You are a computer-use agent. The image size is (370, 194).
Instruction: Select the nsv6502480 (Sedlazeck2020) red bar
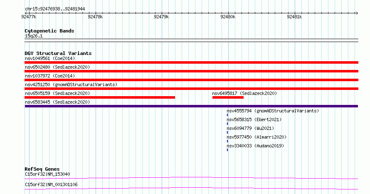pyautogui.click(x=191, y=71)
